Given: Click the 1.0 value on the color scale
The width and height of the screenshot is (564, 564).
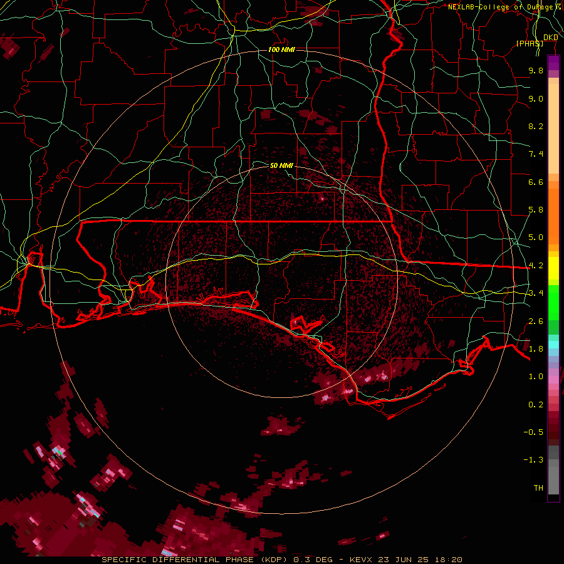Looking at the screenshot, I should 536,377.
